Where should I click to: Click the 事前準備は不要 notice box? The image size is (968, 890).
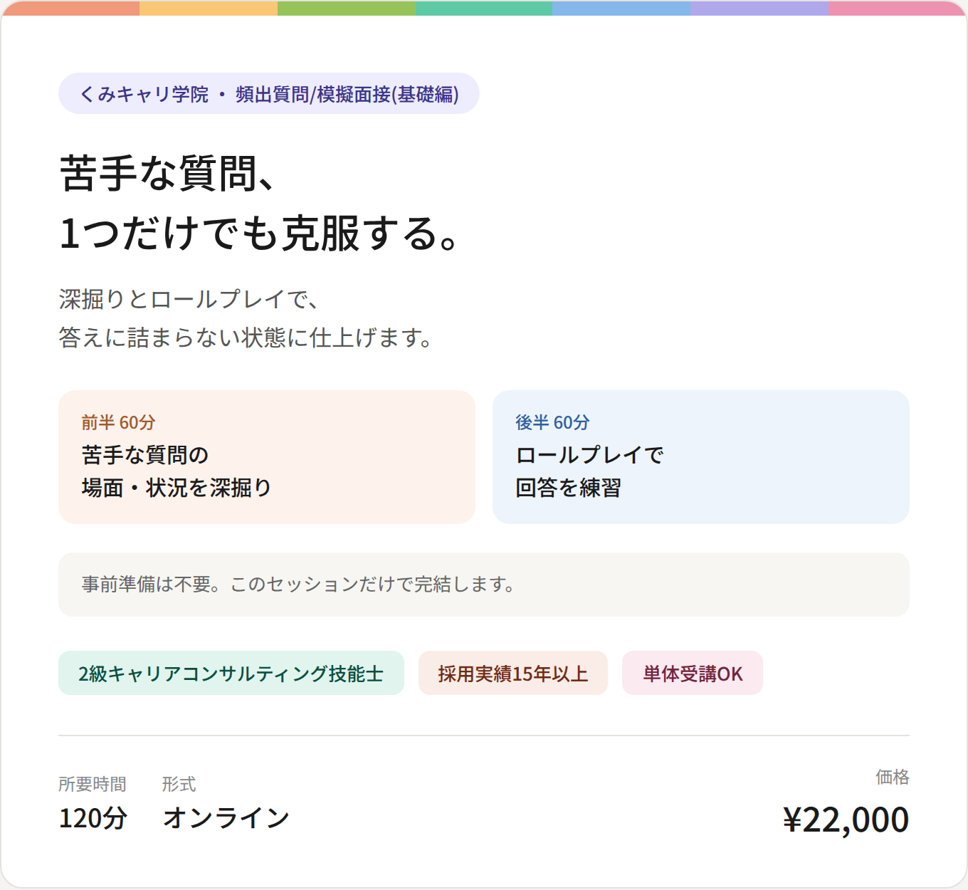[484, 585]
